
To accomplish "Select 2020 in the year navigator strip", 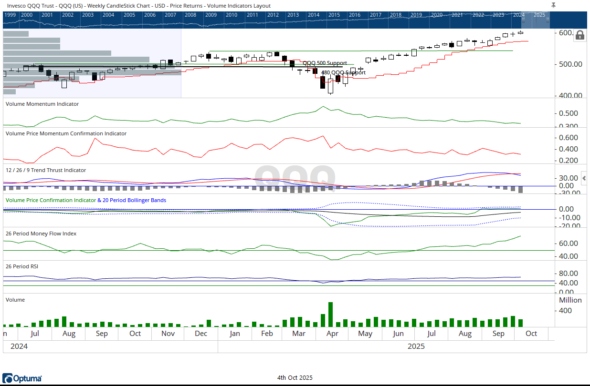I will pos(438,15).
